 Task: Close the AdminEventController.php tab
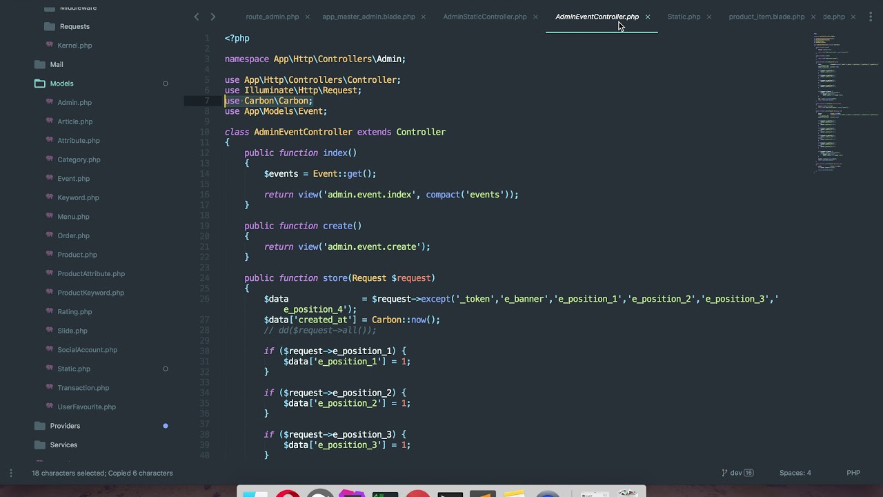click(647, 17)
